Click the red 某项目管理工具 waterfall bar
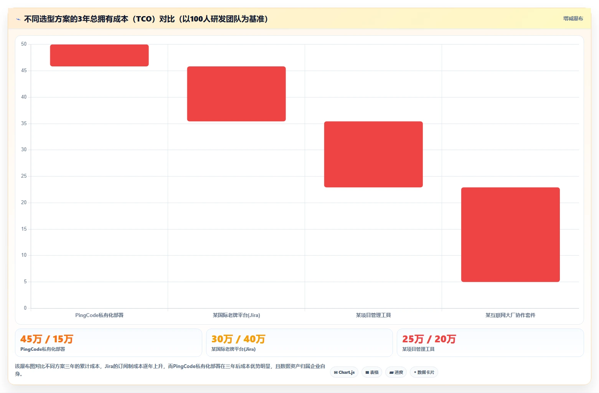The height and width of the screenshot is (393, 599). tap(373, 154)
